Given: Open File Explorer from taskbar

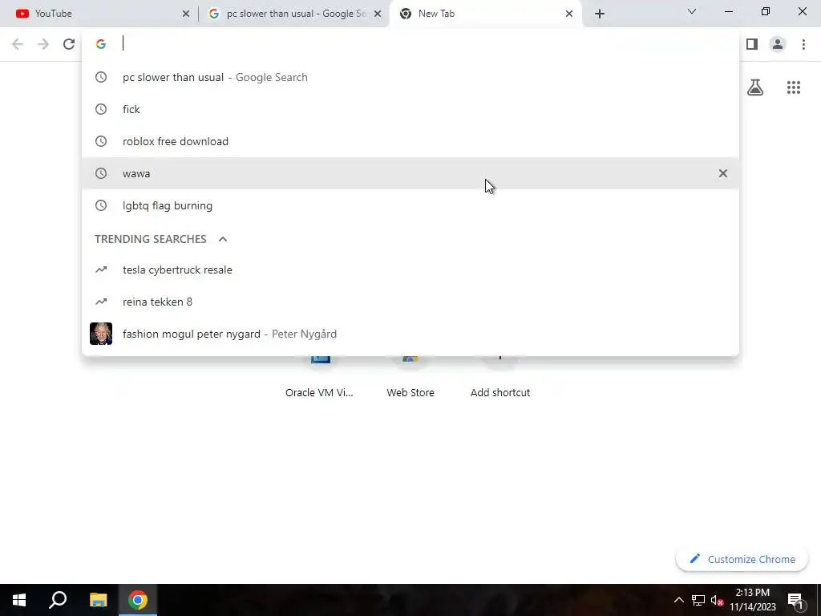Looking at the screenshot, I should click(98, 600).
